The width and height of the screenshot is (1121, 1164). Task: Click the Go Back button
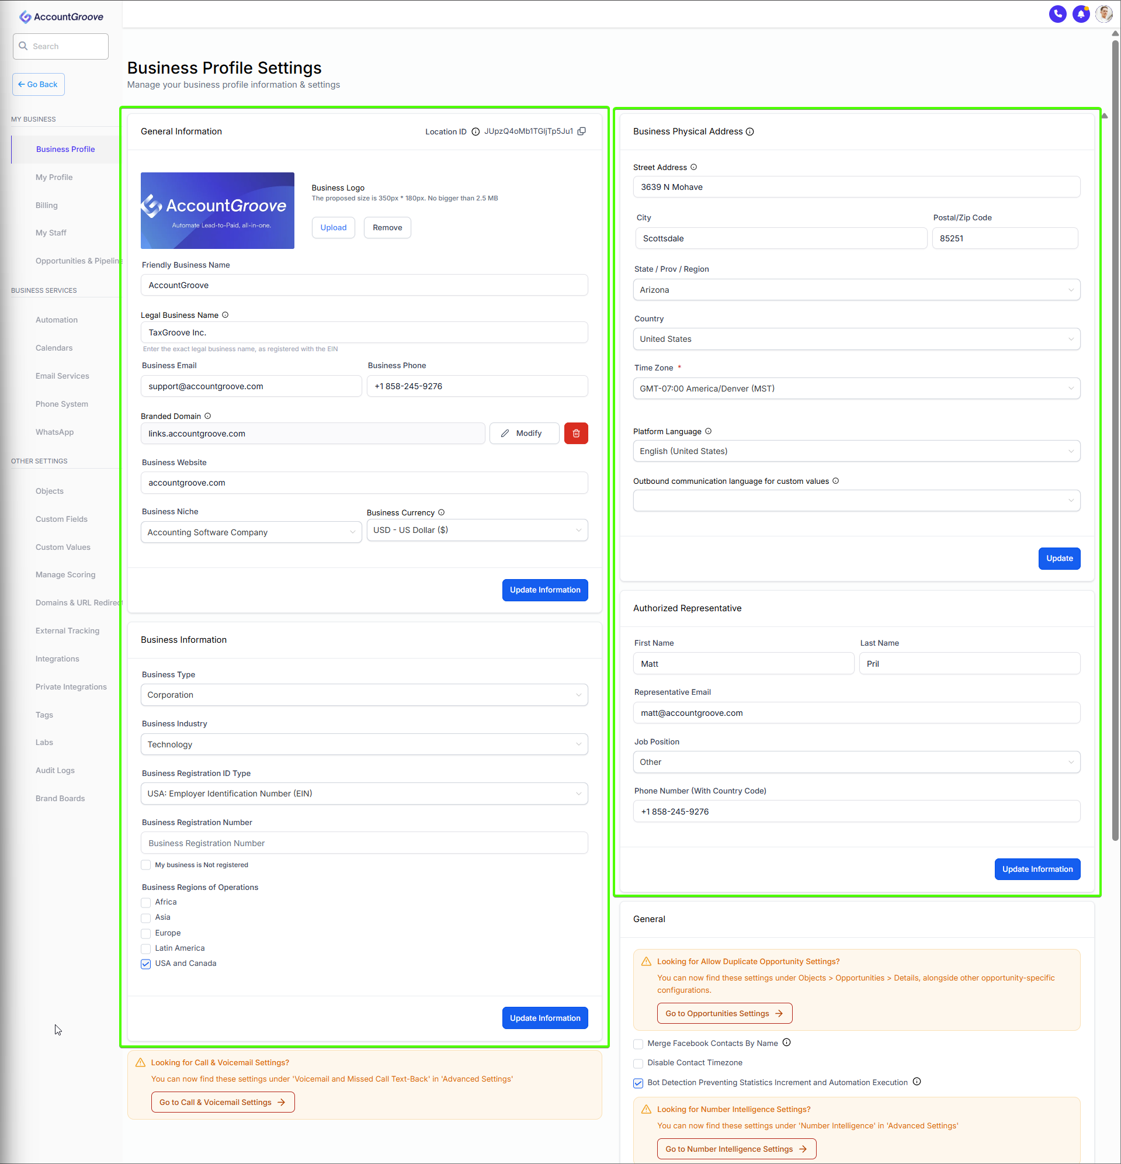tap(39, 84)
